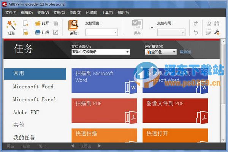Click the vertical scrollbar thumb
Image resolution: width=228 pixels, height=152 pixels.
point(223,74)
